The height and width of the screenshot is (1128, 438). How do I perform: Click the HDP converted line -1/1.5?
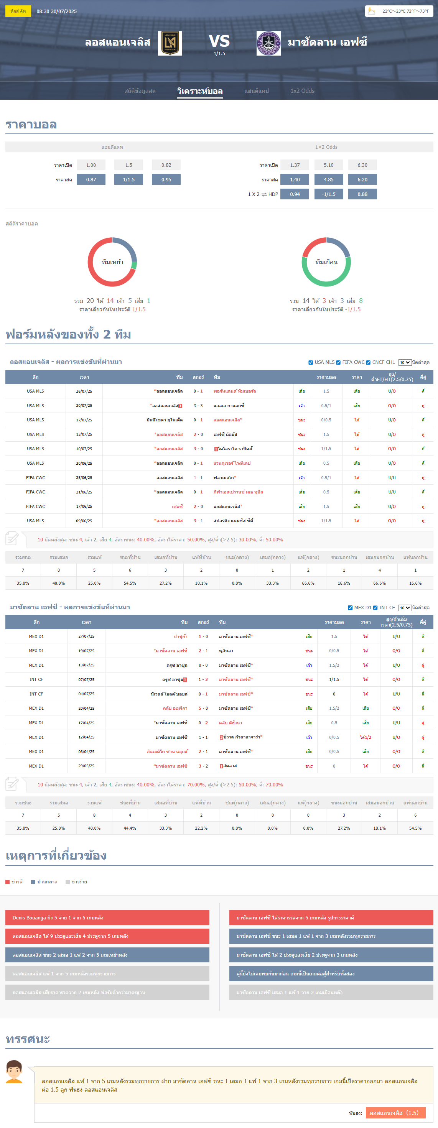coord(329,194)
